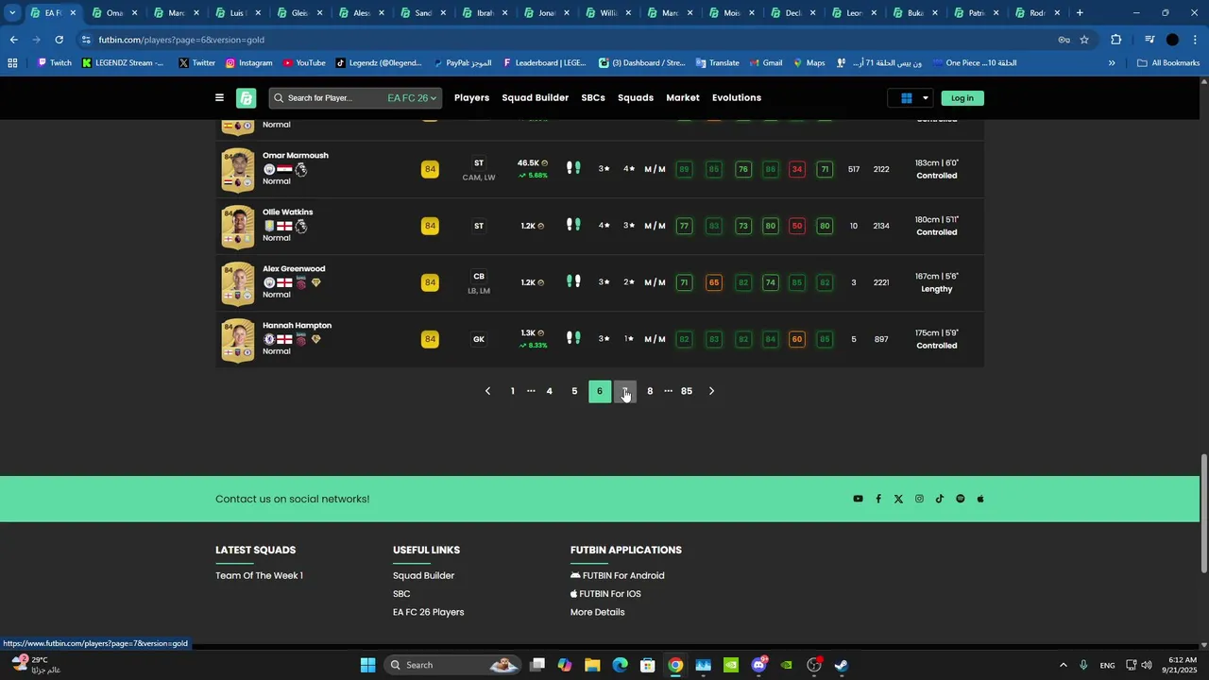Show hidden system tray icons

[1063, 665]
